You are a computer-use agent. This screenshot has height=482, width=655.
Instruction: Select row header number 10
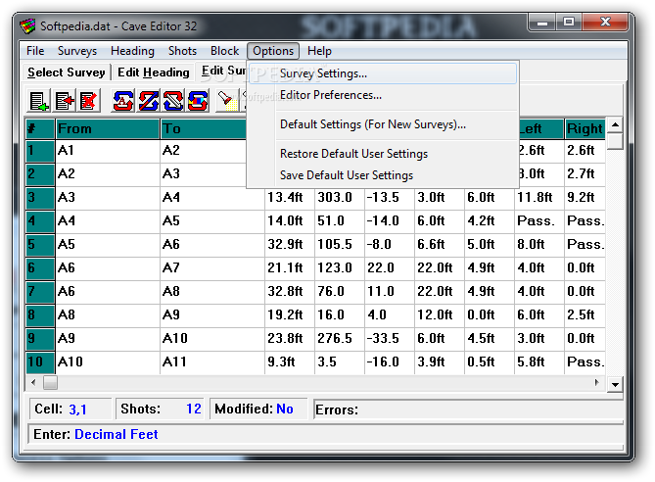(x=40, y=362)
